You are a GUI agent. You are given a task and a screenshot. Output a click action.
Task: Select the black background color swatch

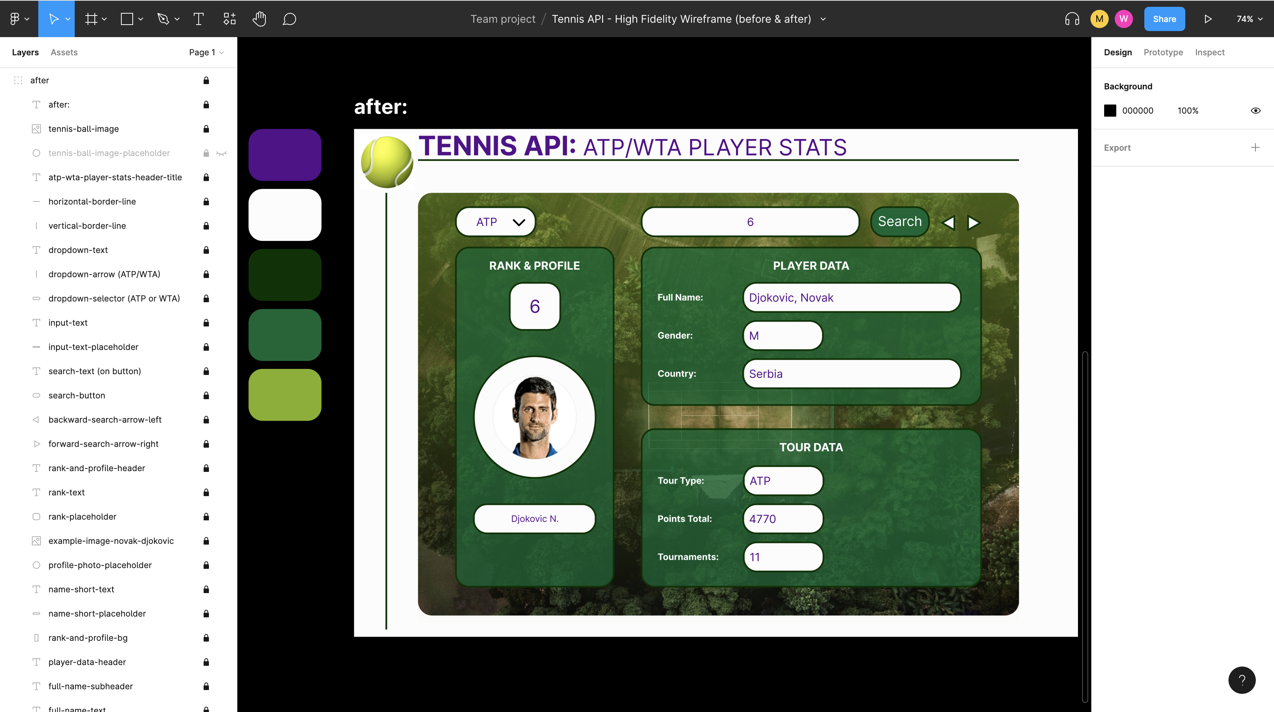[x=1110, y=110]
